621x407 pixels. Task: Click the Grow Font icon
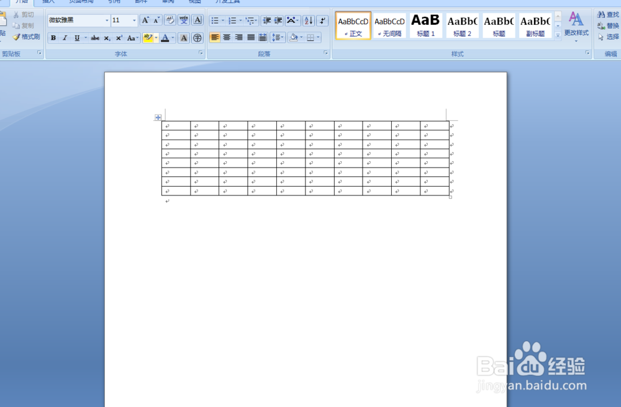click(x=145, y=20)
